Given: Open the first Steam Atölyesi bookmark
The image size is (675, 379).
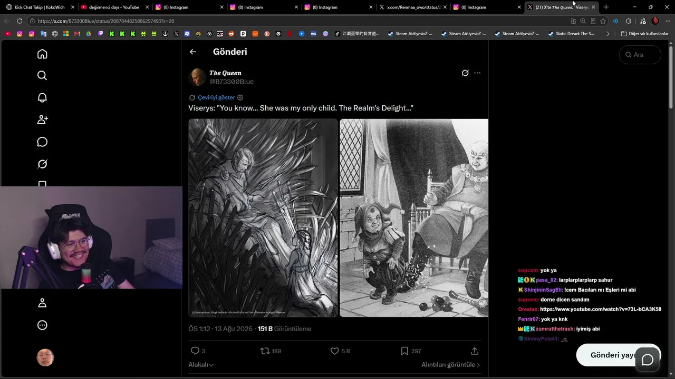Looking at the screenshot, I should 410,34.
